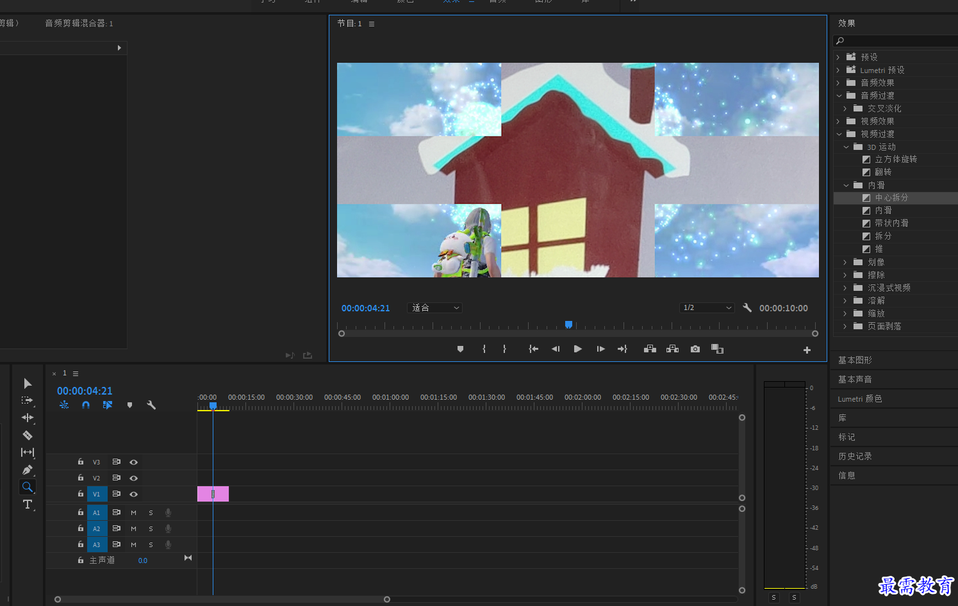958x606 pixels.
Task: Click the left Solo button under audio meter
Action: pyautogui.click(x=774, y=597)
